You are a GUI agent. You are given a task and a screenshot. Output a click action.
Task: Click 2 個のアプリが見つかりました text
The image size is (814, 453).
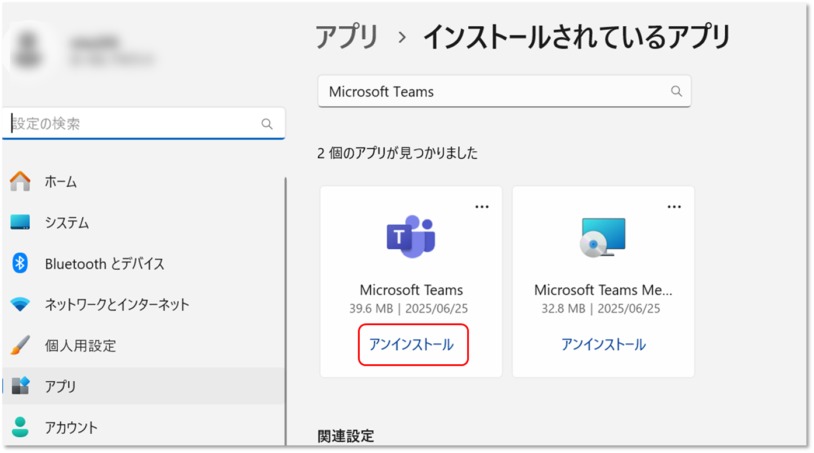click(x=398, y=153)
